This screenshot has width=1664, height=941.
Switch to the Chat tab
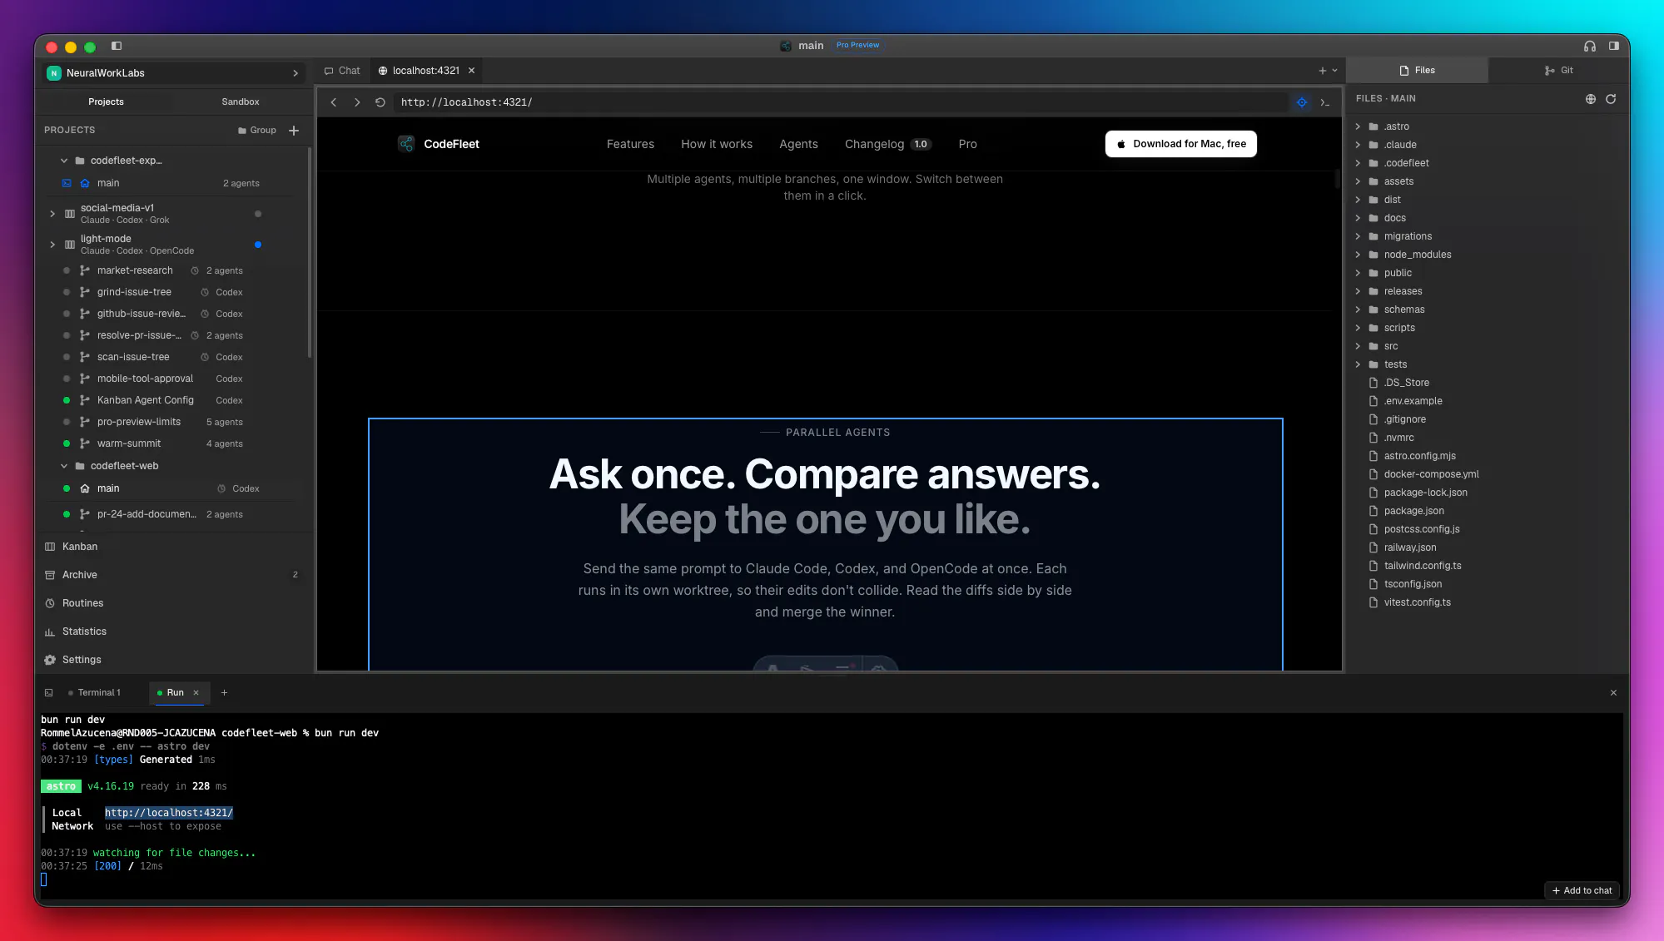342,71
